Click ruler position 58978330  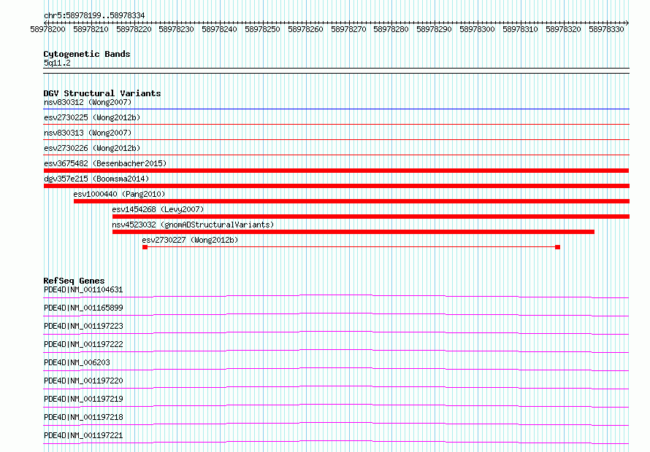pos(606,29)
